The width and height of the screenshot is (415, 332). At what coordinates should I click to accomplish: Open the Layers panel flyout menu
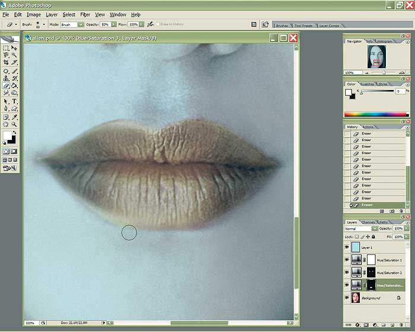point(407,223)
